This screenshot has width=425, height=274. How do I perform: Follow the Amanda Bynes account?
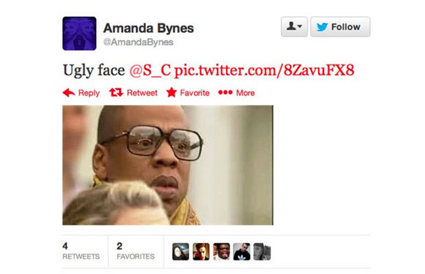(340, 27)
